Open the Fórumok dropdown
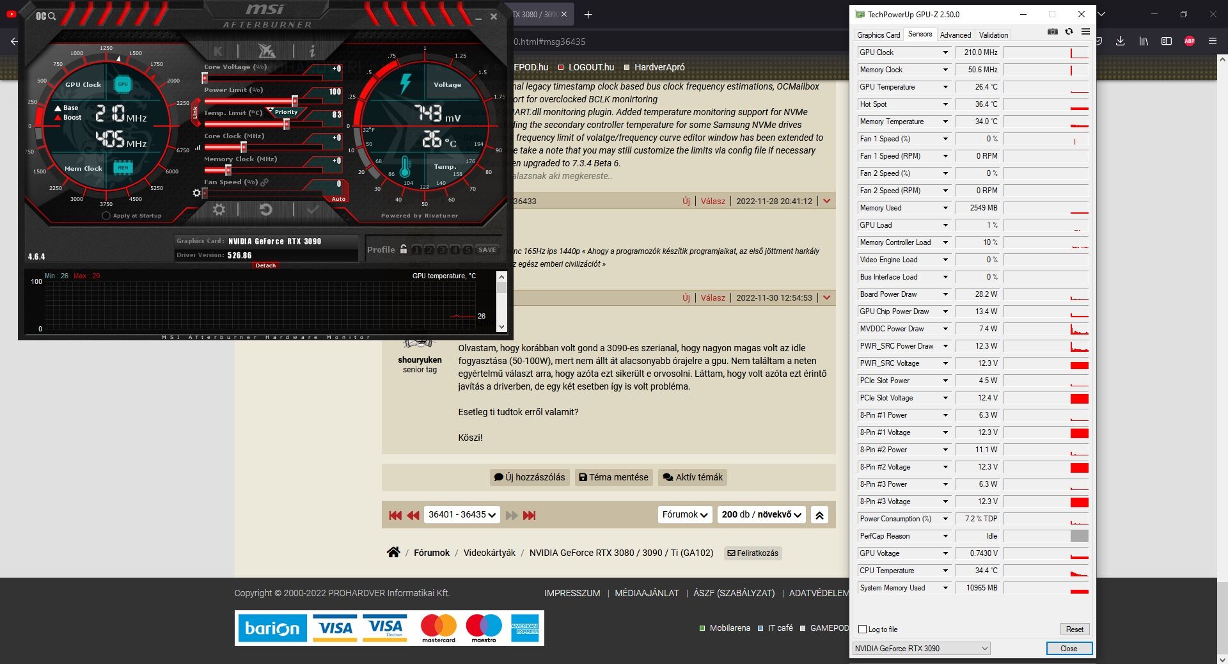The image size is (1228, 664). [685, 515]
